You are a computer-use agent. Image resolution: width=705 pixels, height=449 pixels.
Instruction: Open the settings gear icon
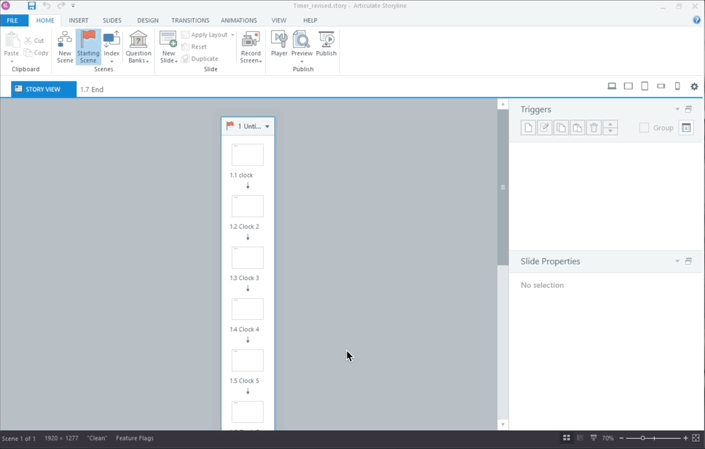[694, 87]
